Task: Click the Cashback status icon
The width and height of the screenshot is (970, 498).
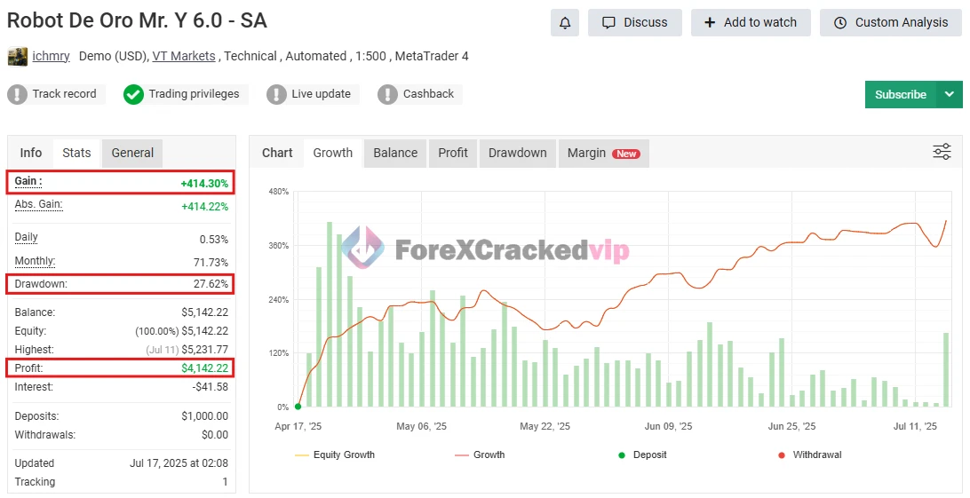Action: tap(387, 94)
